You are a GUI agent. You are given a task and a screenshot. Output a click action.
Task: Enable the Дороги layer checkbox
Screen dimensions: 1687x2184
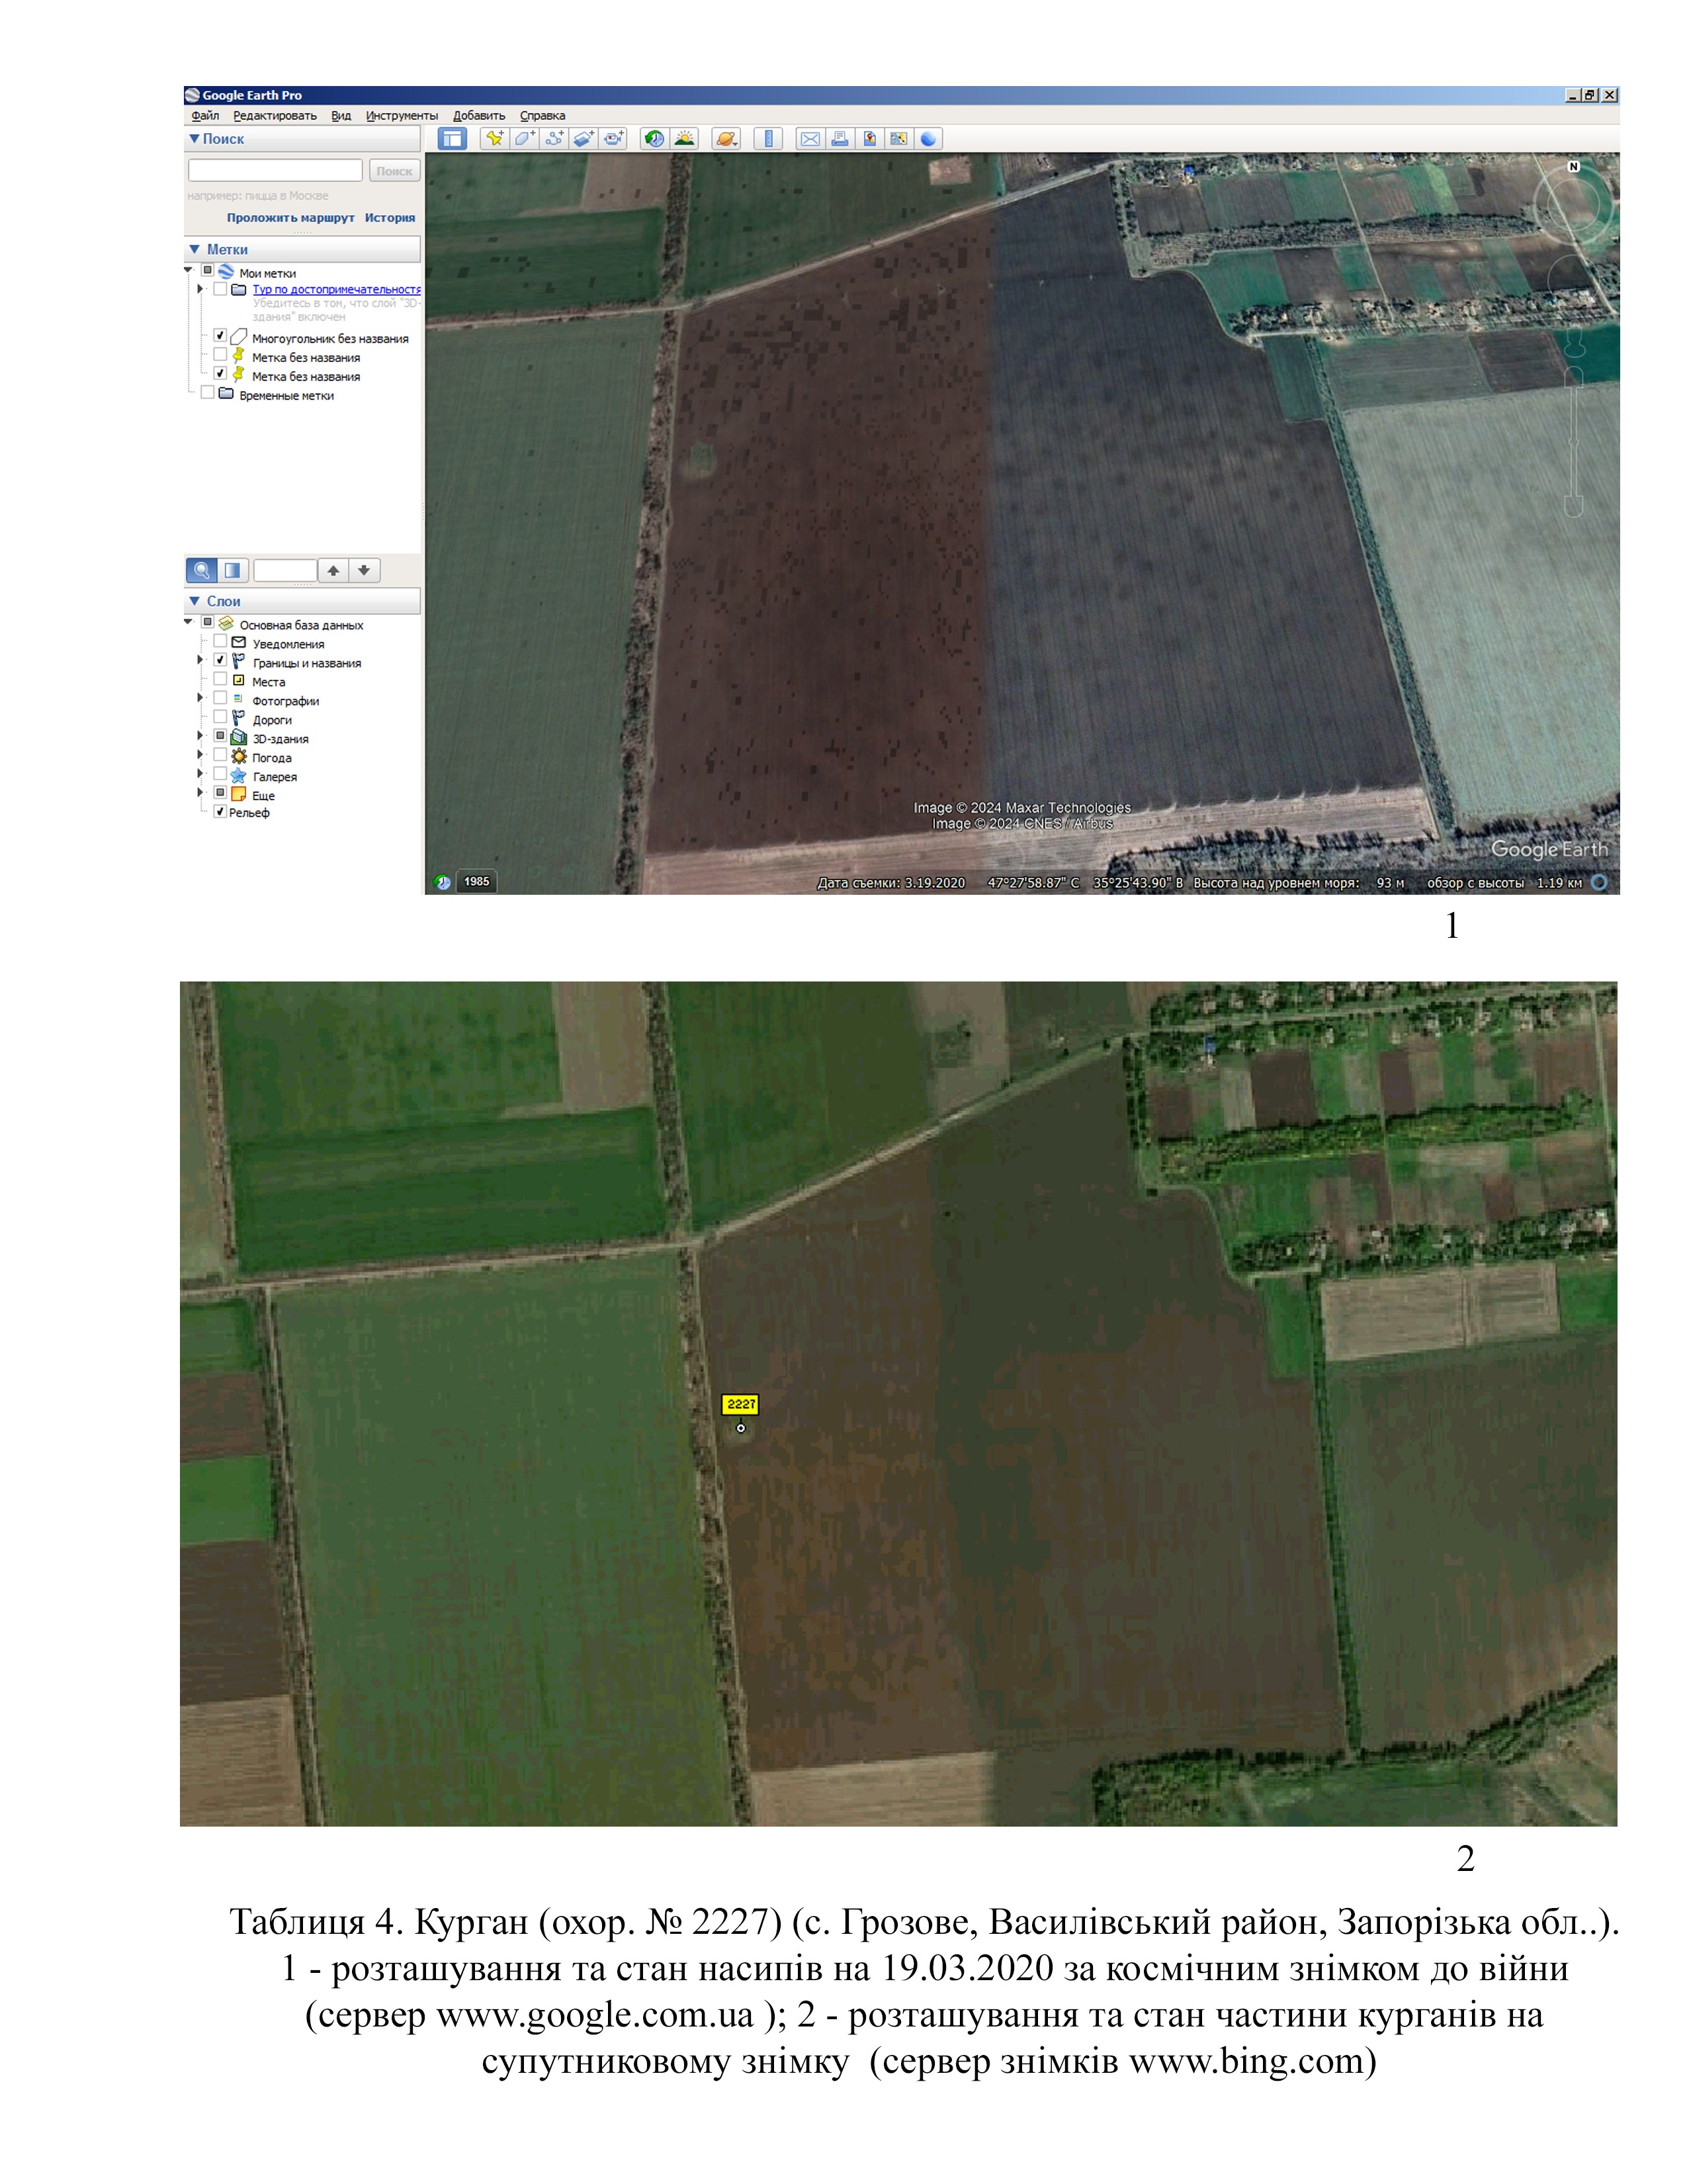pos(220,718)
